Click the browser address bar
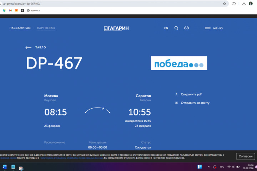This screenshot has width=257, height=171. (107, 4)
